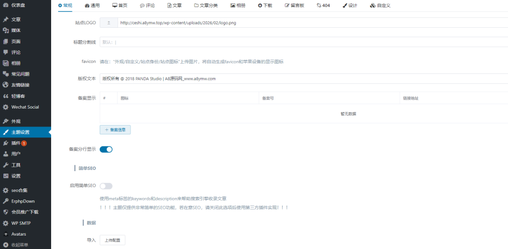508x249 pixels.
Task: Click the pages icon beside 页面
Action: tap(5, 42)
